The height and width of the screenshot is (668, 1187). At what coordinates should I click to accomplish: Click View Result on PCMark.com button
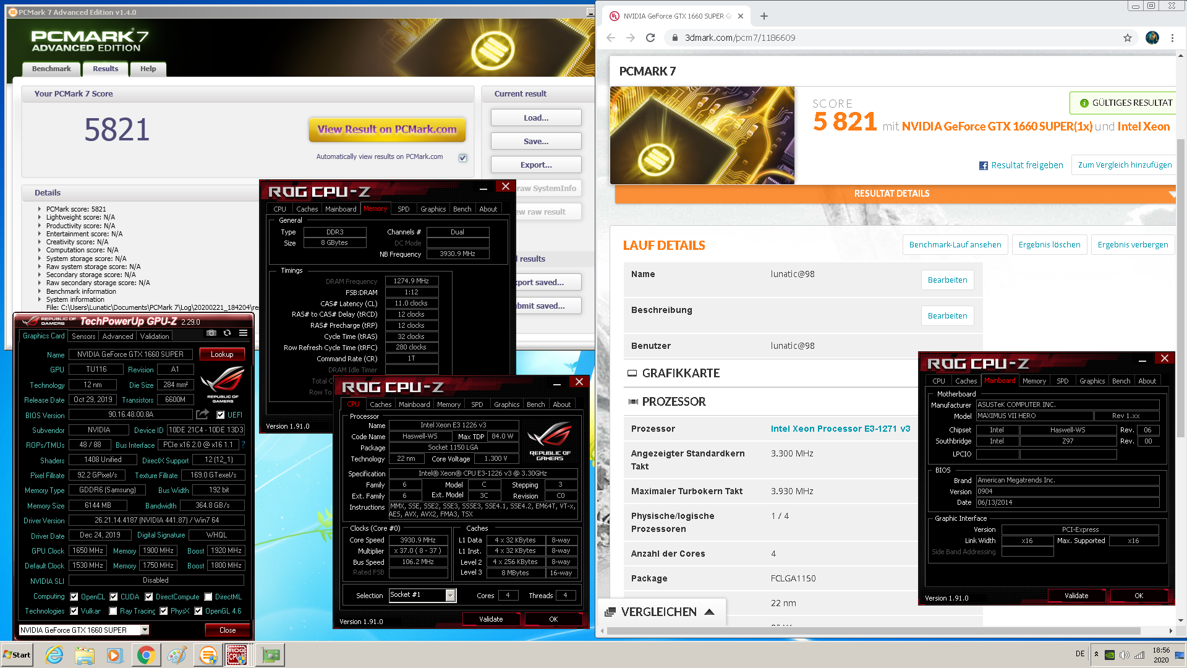click(x=387, y=129)
